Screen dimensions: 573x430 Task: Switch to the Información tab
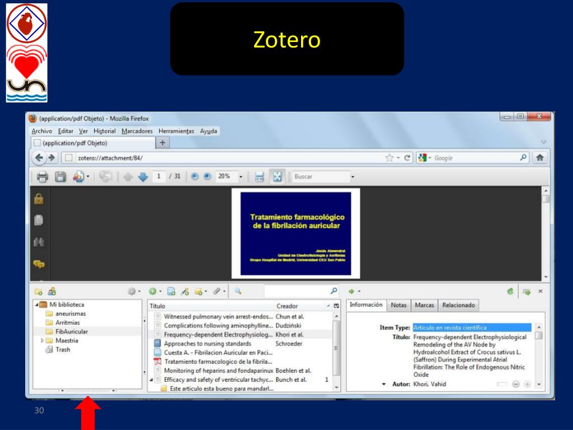(366, 305)
